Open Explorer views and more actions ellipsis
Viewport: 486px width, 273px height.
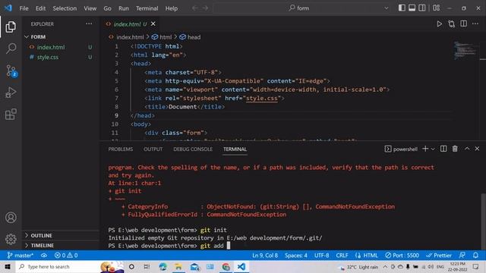pyautogui.click(x=89, y=24)
